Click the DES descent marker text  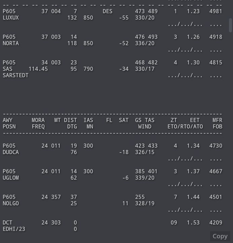tap(107, 11)
